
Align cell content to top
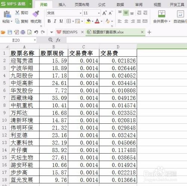[120, 13]
